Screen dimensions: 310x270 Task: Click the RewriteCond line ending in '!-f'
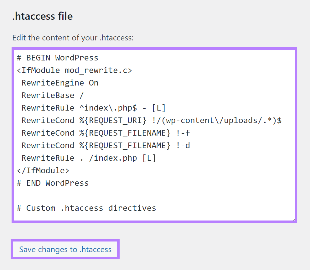click(x=106, y=133)
